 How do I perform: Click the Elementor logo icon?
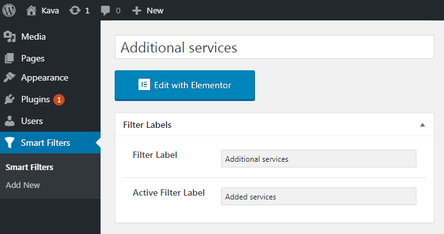point(144,85)
